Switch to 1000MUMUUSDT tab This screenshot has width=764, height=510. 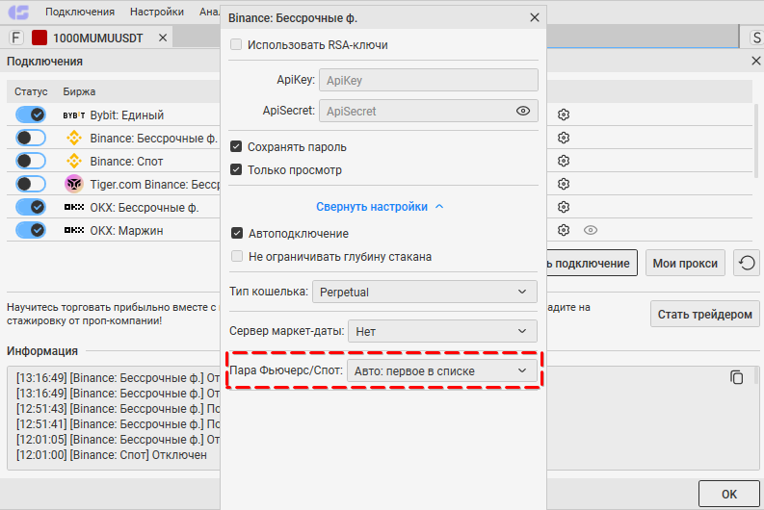(x=98, y=38)
